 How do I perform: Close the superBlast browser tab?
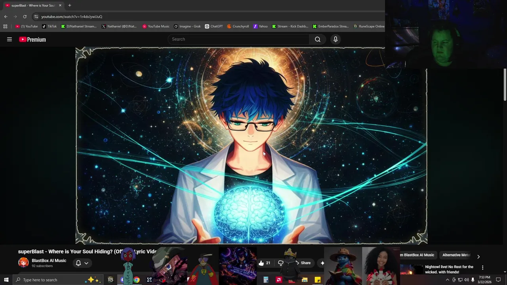click(x=60, y=6)
